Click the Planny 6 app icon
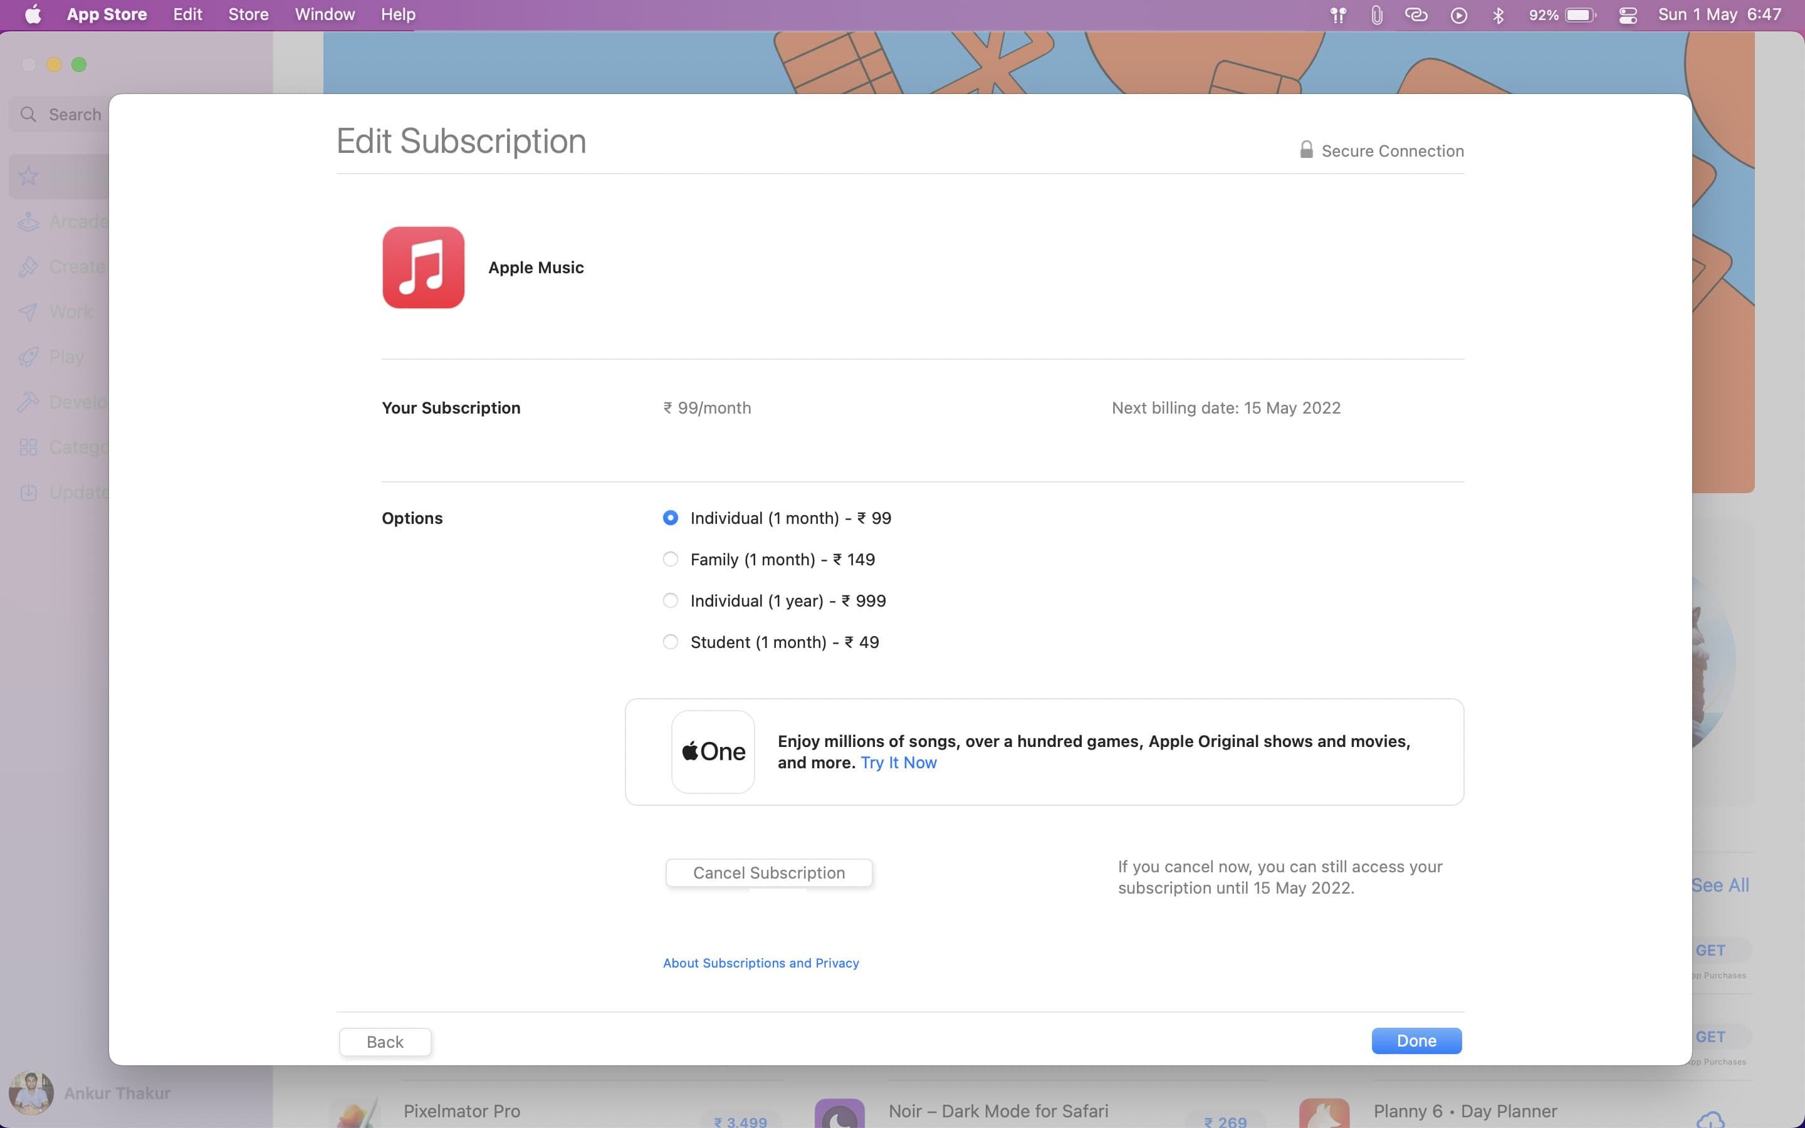 click(1324, 1113)
